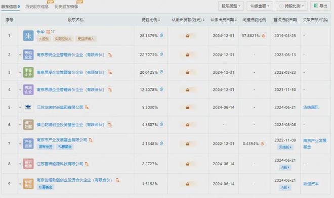Open structure chart icon after 南京思锐企业管理合伙企业
The height and width of the screenshot is (198, 334).
click(x=110, y=55)
